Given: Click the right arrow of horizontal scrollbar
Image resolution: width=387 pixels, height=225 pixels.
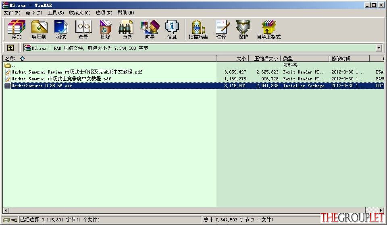Looking at the screenshot, I should pyautogui.click(x=381, y=210).
